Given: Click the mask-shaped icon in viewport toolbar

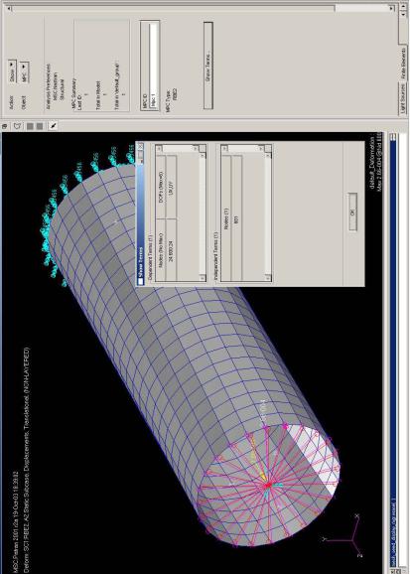Looking at the screenshot, I should click(17, 126).
